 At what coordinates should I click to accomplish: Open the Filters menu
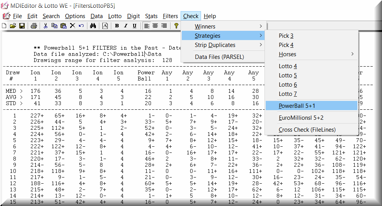[170, 16]
